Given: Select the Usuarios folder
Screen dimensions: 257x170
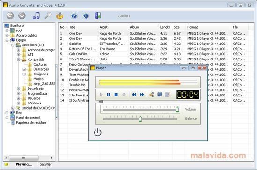Looking at the screenshot, I should click(34, 98).
